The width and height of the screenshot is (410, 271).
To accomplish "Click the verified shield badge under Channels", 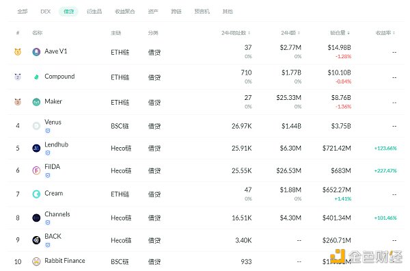I will pyautogui.click(x=48, y=222).
